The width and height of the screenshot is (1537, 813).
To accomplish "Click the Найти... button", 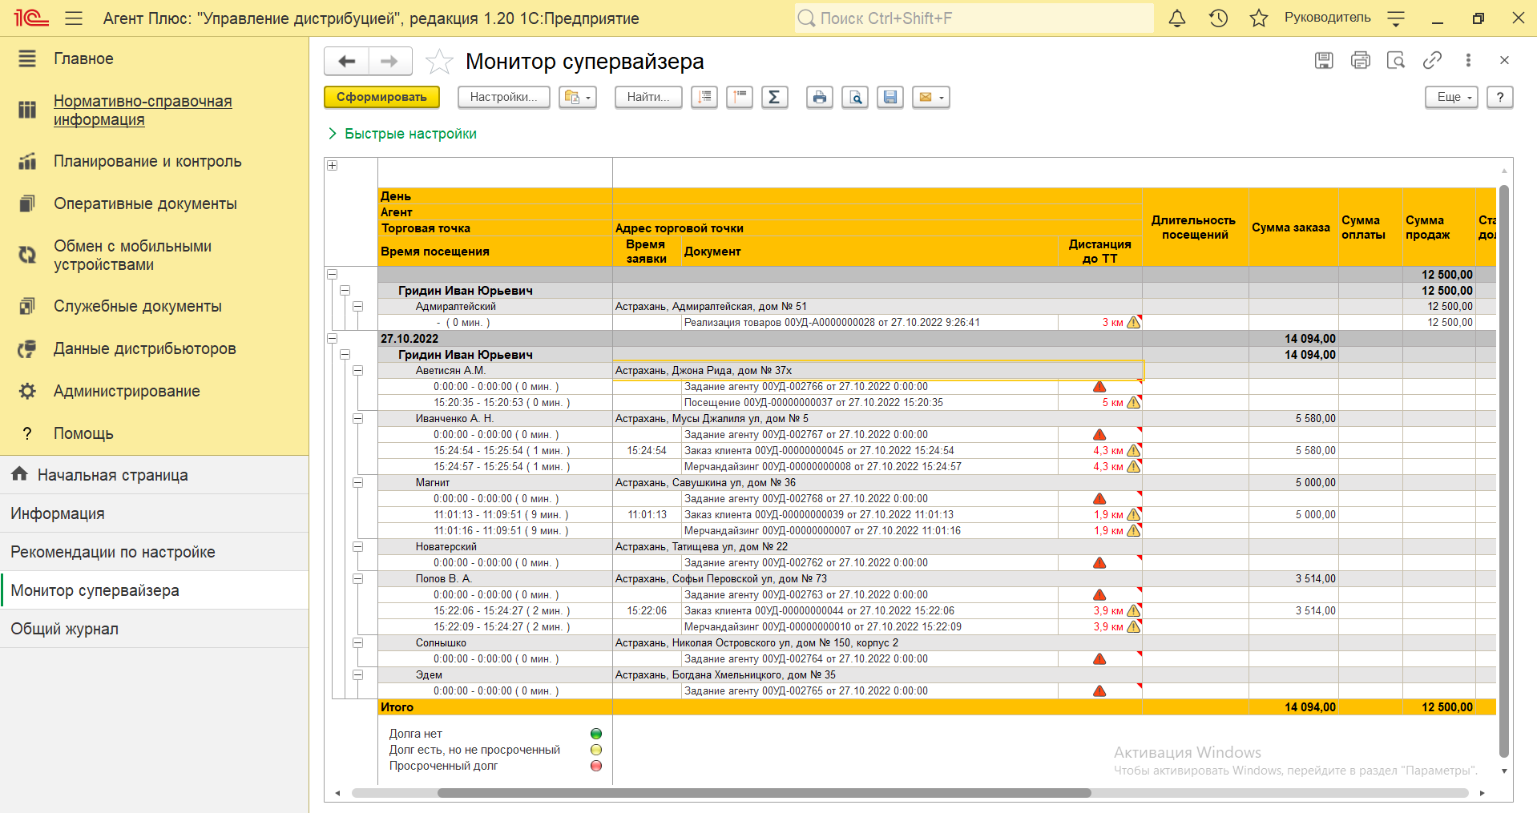I will coord(648,97).
